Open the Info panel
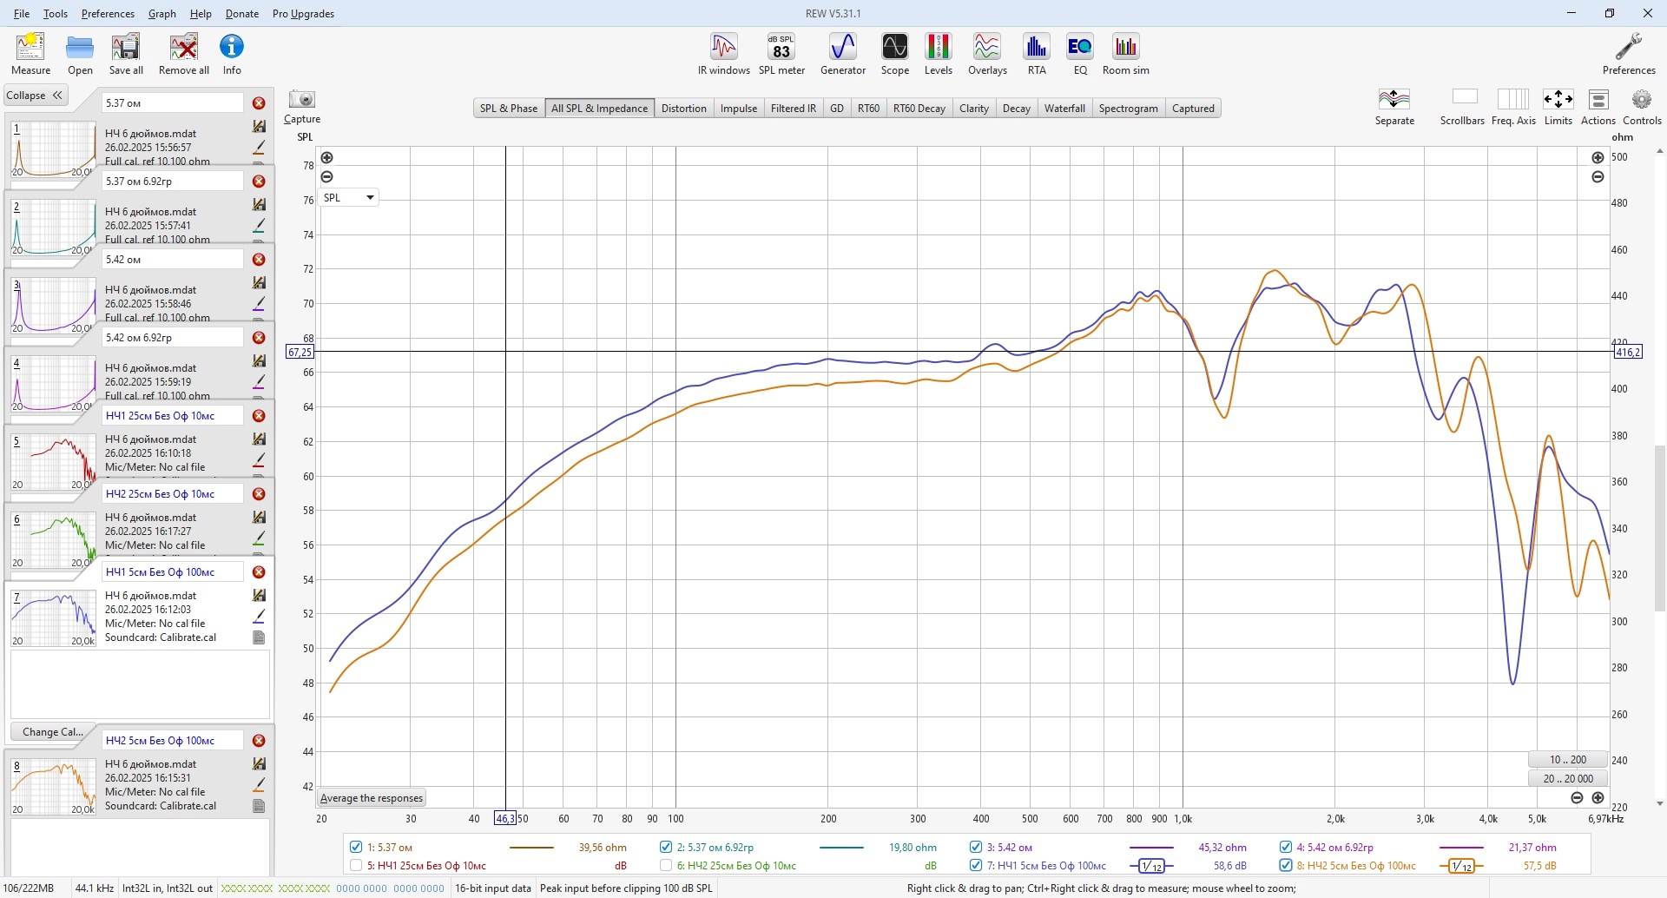The image size is (1667, 898). [x=232, y=54]
